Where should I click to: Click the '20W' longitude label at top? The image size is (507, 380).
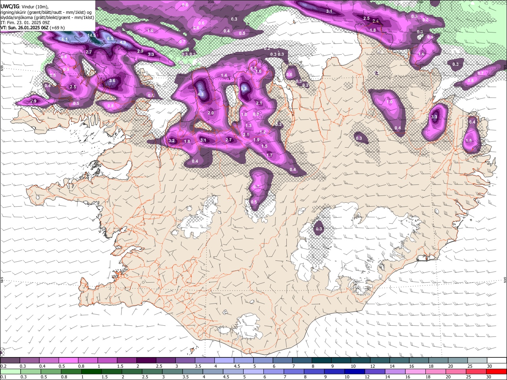pyautogui.click(x=211, y=2)
